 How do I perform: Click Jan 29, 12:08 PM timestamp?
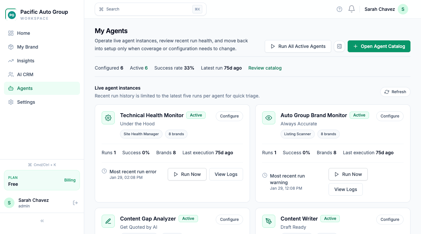pyautogui.click(x=286, y=188)
